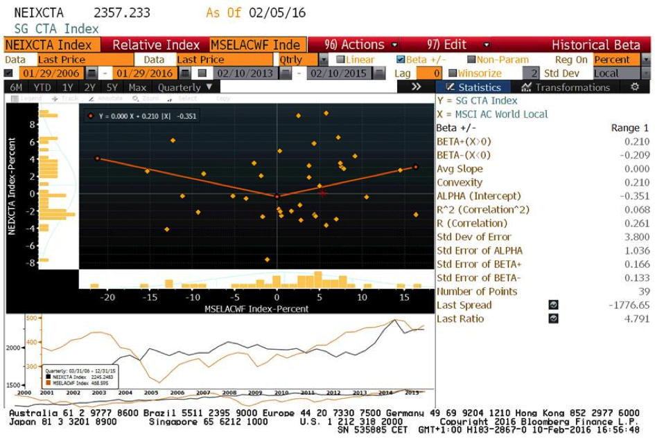Click the Convexity statistic label
This screenshot has height=439, width=655.
pyautogui.click(x=460, y=183)
